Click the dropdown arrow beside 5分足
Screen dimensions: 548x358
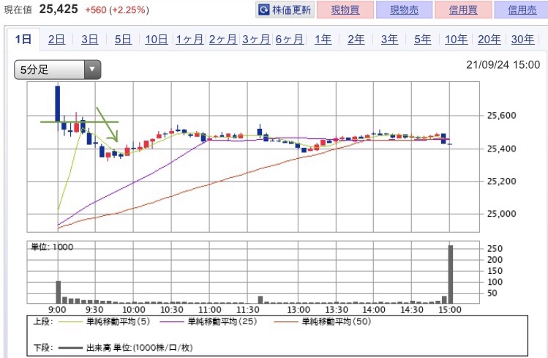[x=92, y=70]
